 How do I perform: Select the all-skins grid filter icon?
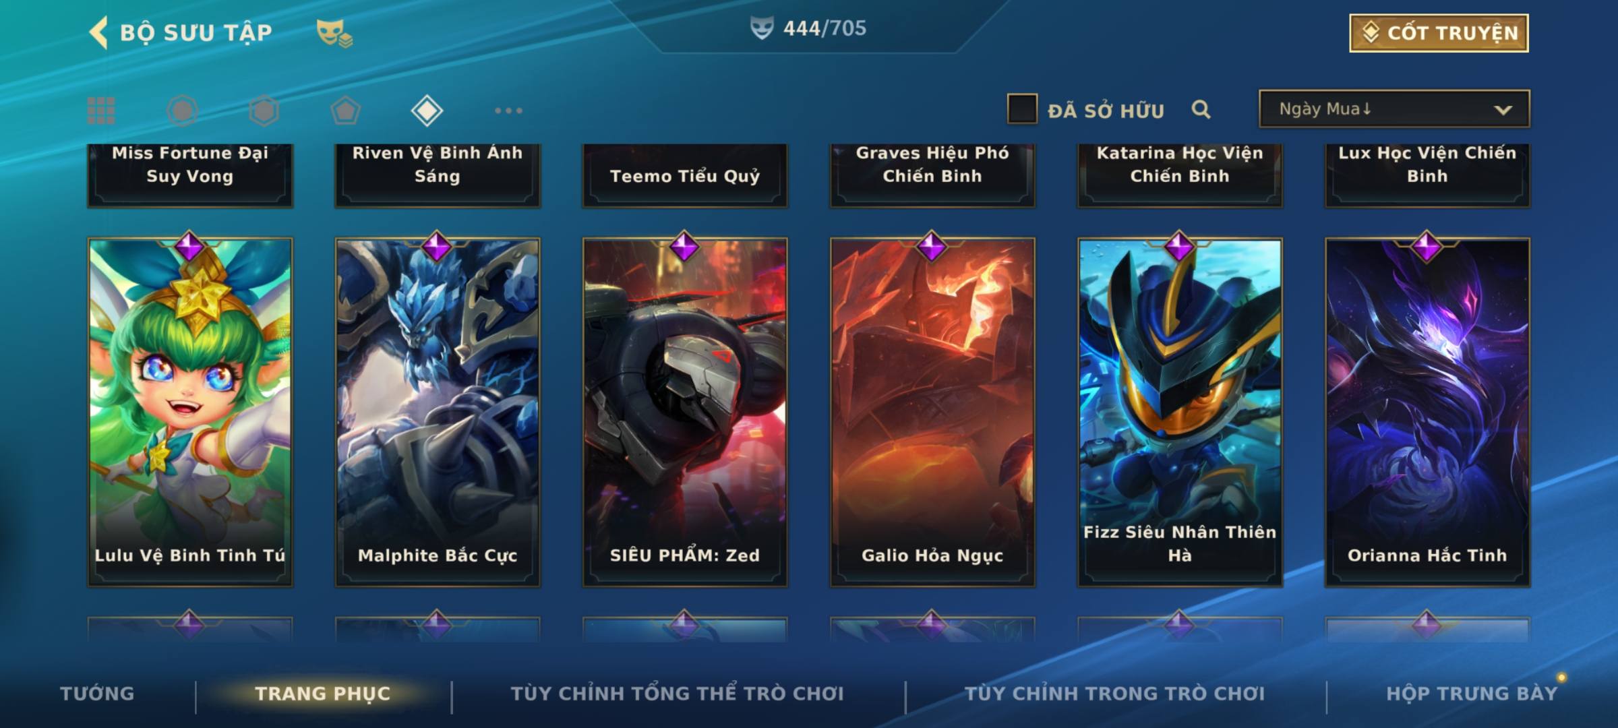pos(101,111)
